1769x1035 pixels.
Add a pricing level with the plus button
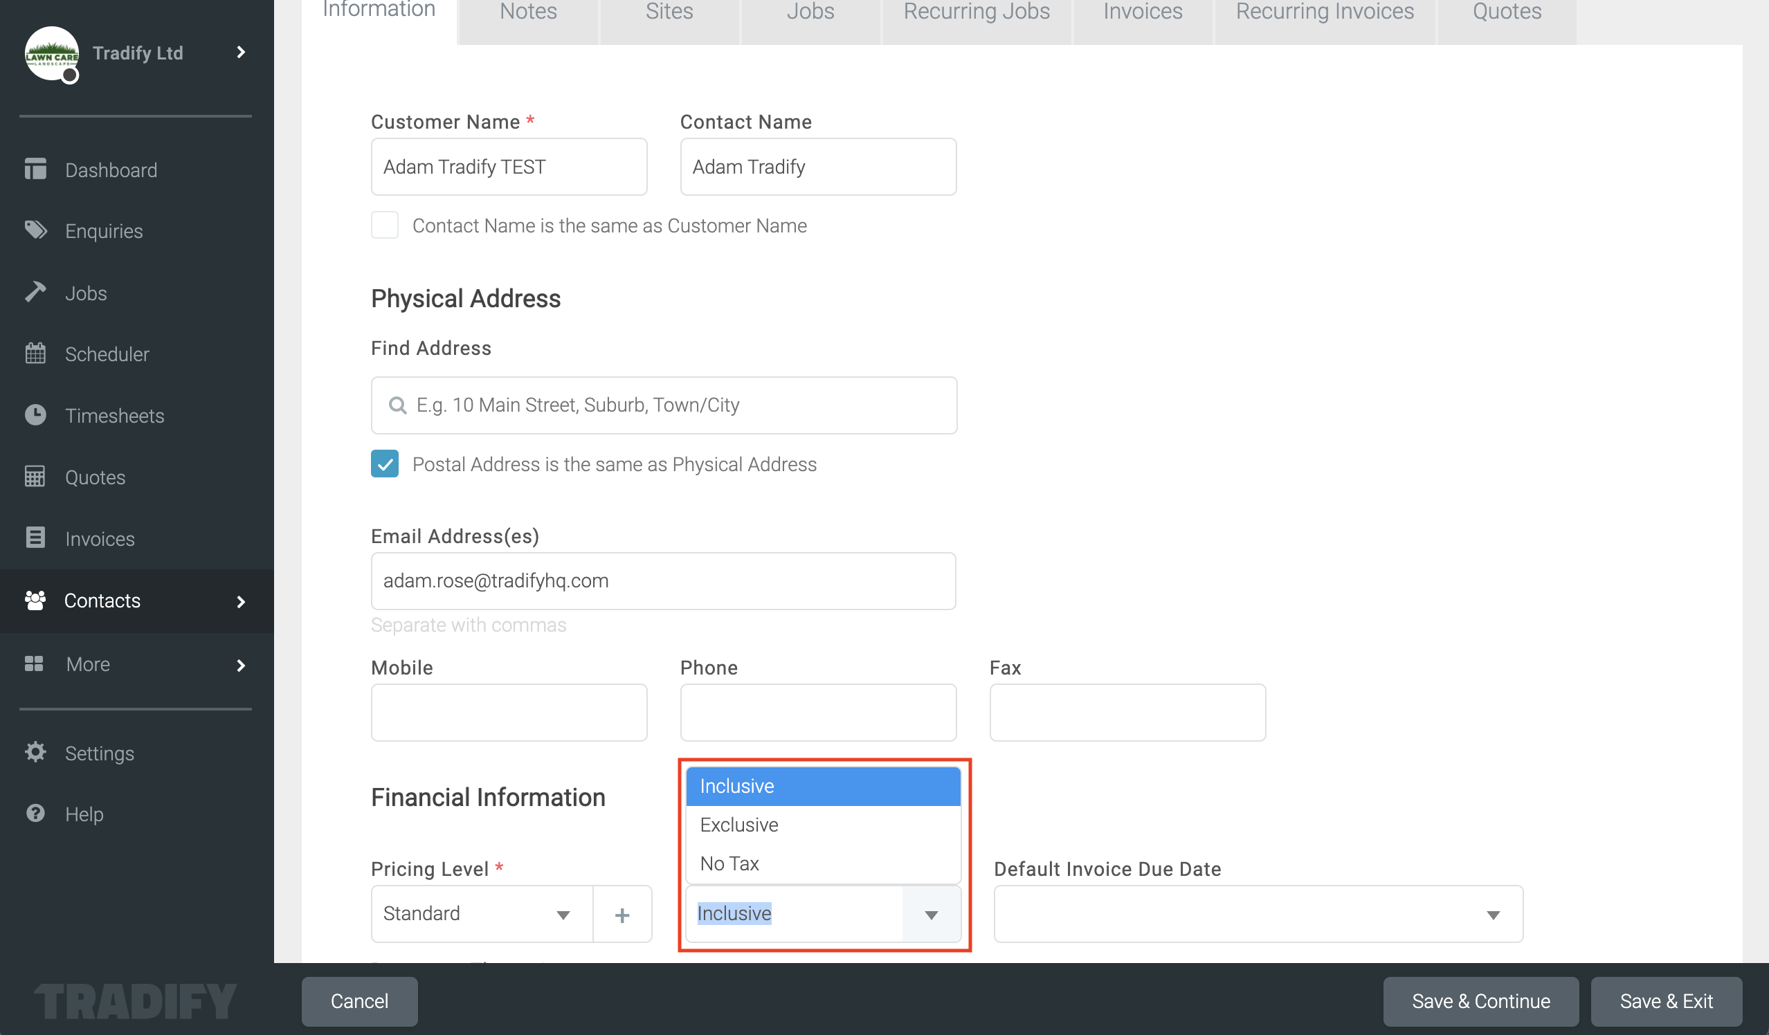622,915
